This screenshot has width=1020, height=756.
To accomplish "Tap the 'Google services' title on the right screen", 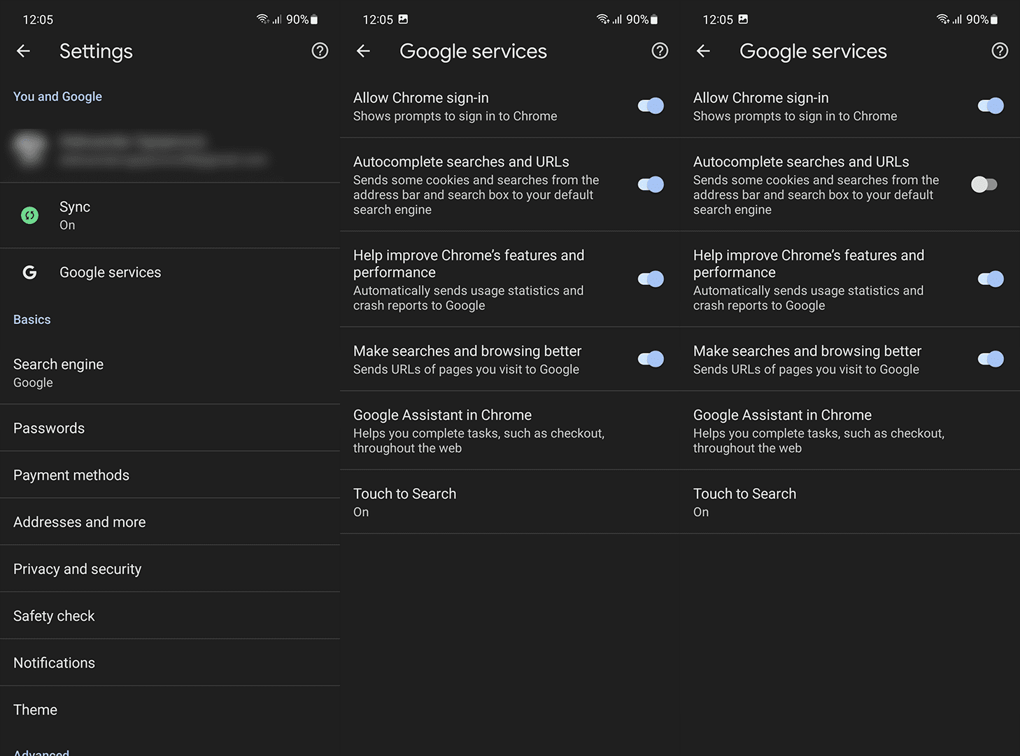I will tap(813, 51).
